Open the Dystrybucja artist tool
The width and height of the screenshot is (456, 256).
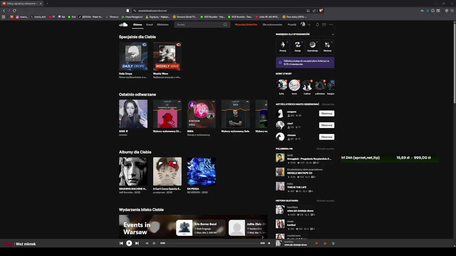pos(312,46)
